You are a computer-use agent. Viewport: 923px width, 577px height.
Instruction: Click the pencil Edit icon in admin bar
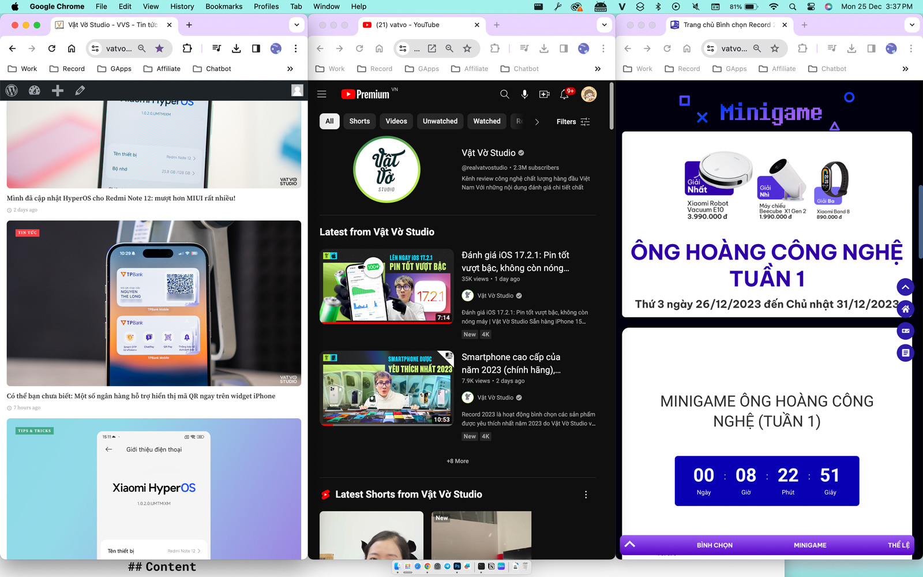(x=80, y=91)
